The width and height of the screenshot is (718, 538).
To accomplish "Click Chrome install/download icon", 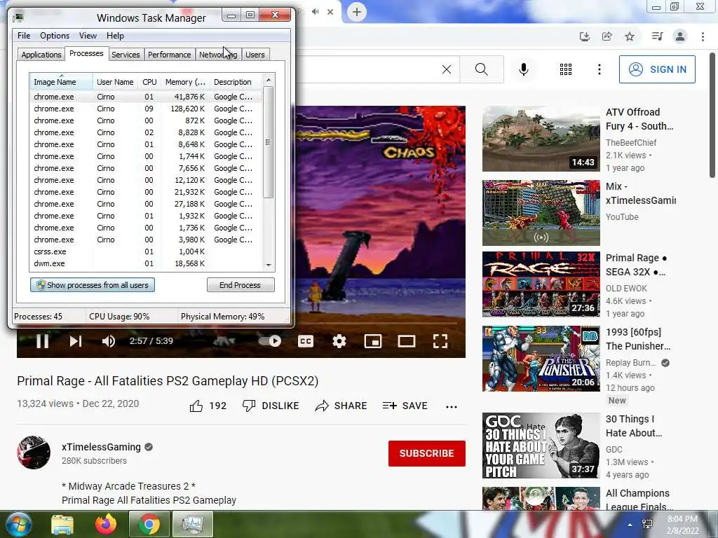I will point(585,36).
